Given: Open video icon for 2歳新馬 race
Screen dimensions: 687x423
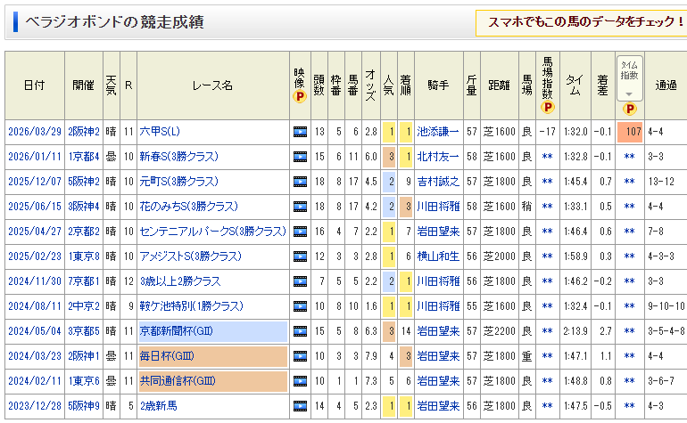Looking at the screenshot, I should (300, 406).
